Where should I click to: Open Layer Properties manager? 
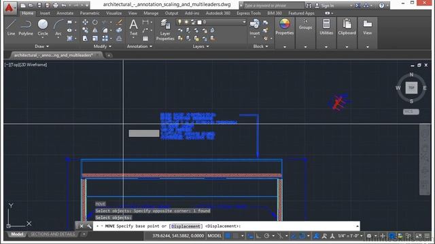pyautogui.click(x=165, y=30)
